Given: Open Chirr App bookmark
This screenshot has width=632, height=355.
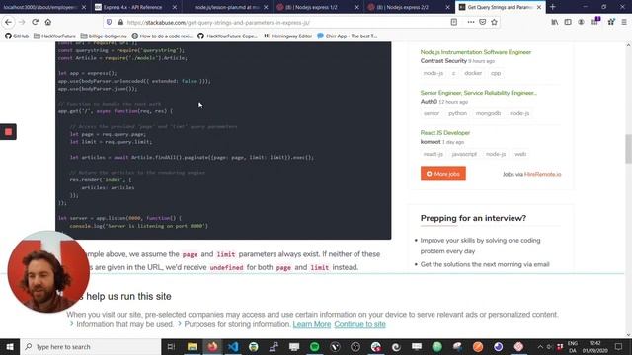Looking at the screenshot, I should coord(348,35).
